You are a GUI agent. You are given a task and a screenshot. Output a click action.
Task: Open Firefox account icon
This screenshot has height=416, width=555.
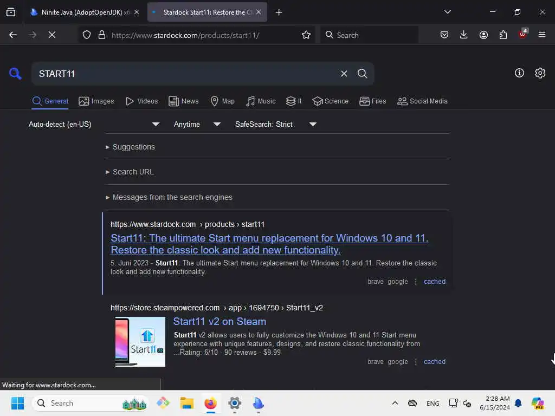[x=483, y=35]
